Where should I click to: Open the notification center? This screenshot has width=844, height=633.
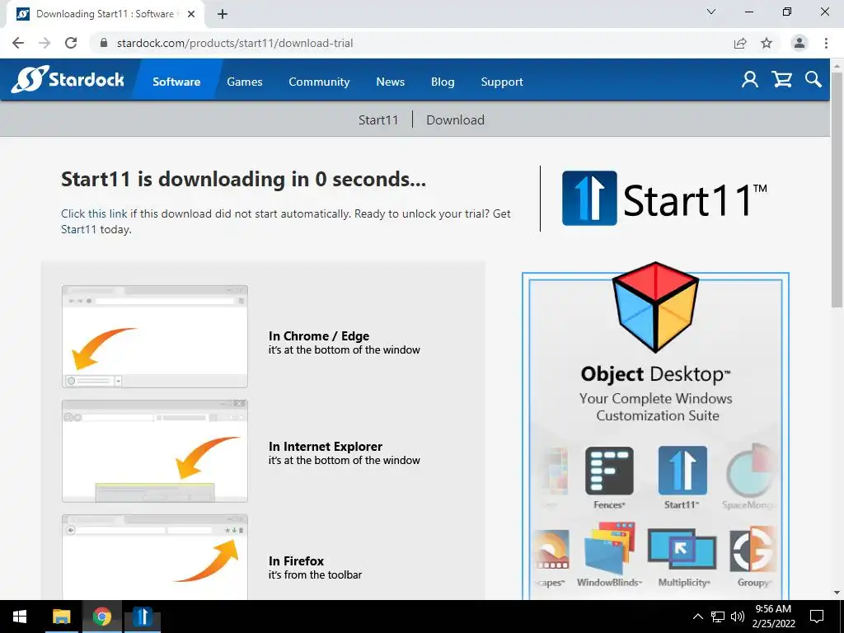(817, 617)
